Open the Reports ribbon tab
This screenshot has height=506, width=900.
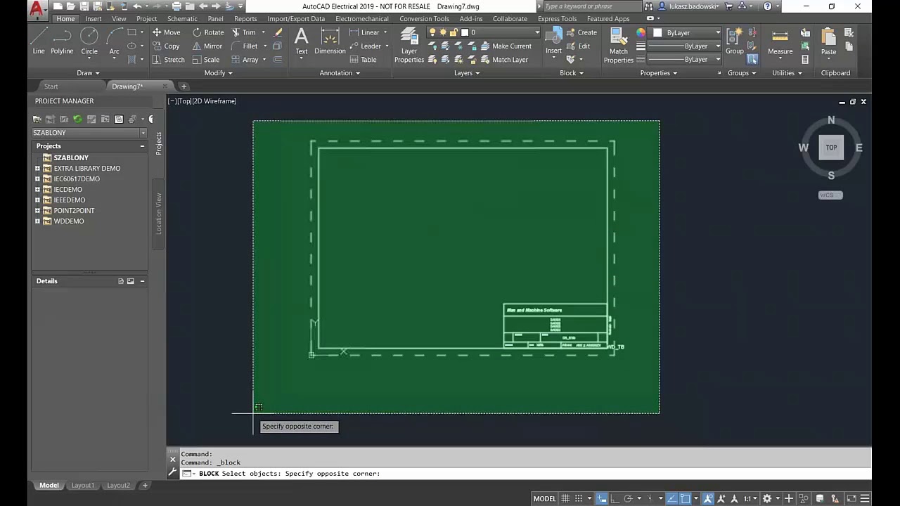click(245, 19)
